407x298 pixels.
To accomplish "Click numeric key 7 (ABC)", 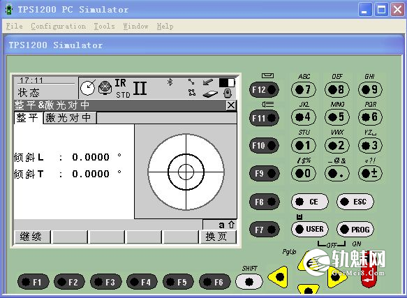I will [304, 89].
